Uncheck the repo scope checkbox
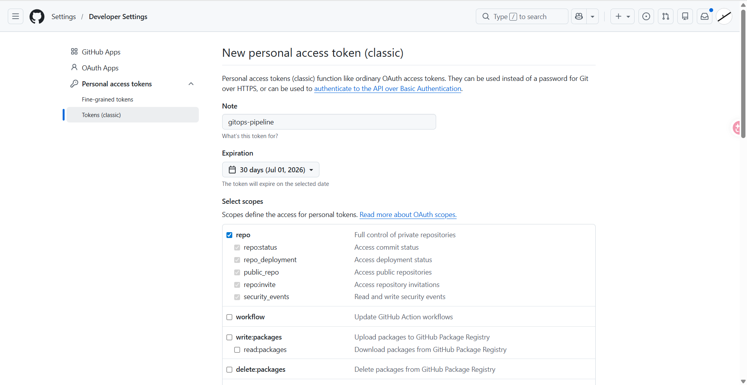 click(230, 235)
